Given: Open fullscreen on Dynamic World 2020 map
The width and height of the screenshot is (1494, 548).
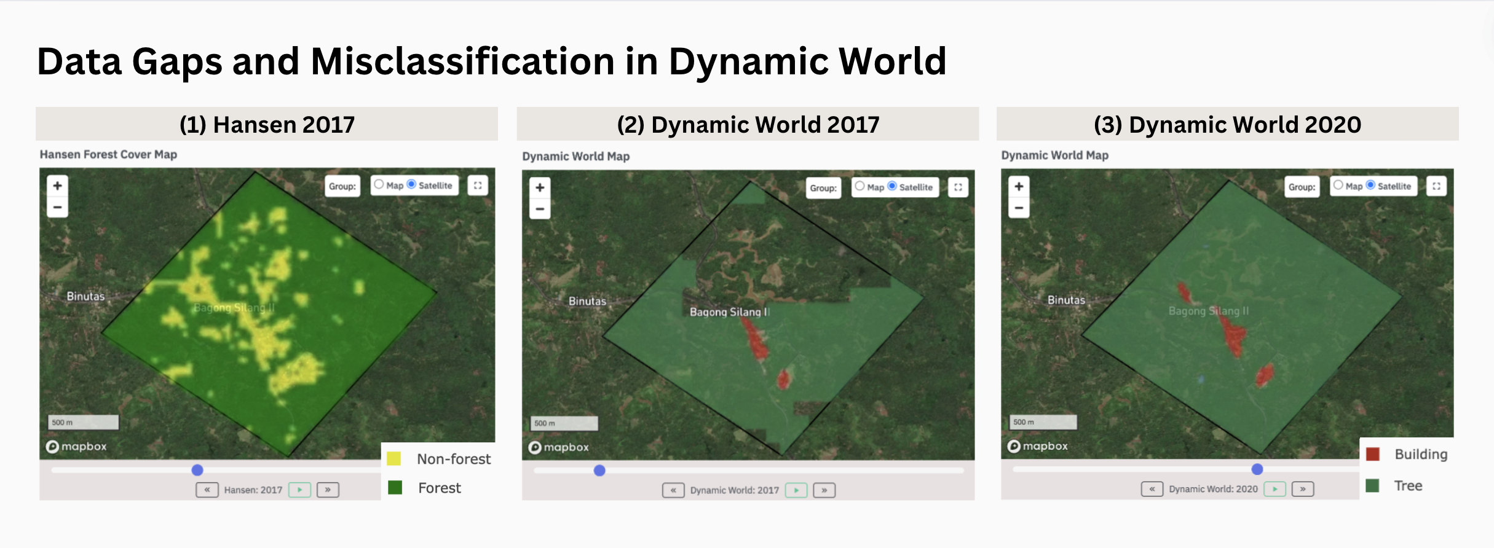Looking at the screenshot, I should pyautogui.click(x=1436, y=186).
